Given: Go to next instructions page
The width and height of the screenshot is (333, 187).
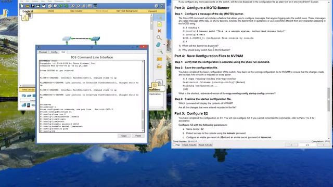Looking at the screenshot, I should 324,145.
